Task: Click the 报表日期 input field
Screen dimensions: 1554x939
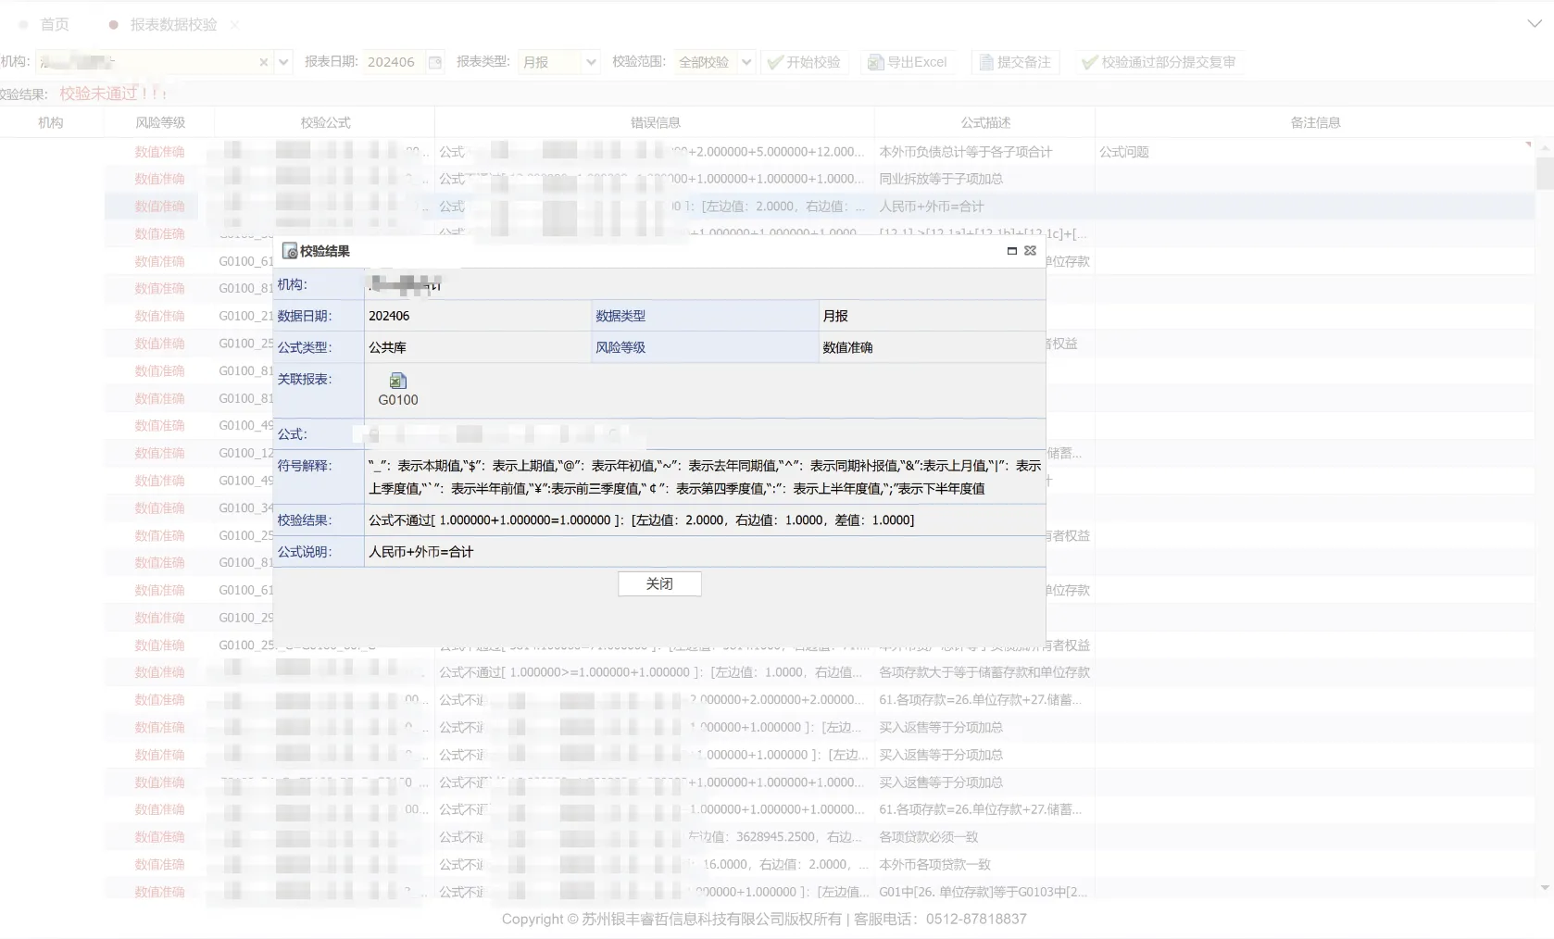Action: click(x=394, y=62)
